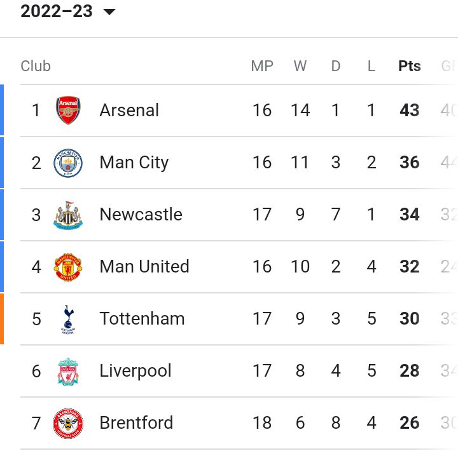Click Arsenal's 43 points value
This screenshot has height=451, width=458.
tap(410, 111)
